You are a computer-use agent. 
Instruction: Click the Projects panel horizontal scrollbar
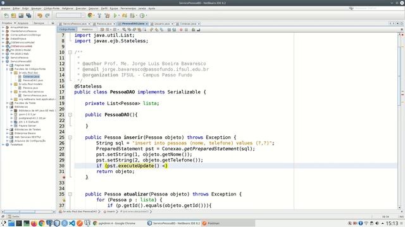click(28, 212)
